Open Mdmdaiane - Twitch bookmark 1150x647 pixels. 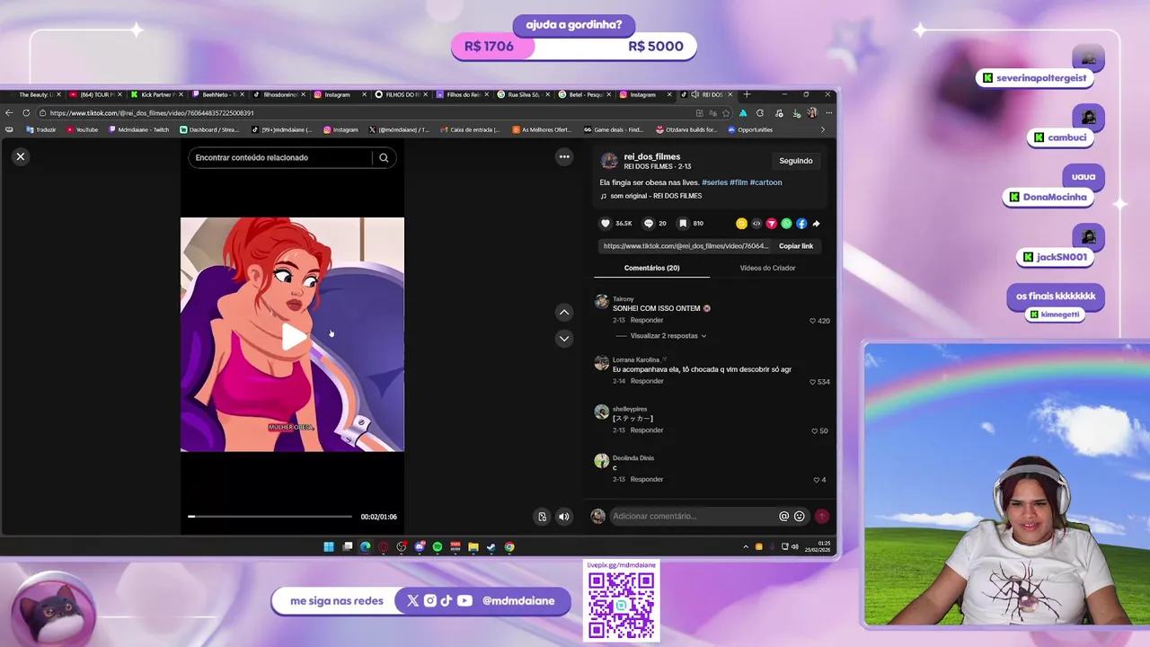(x=138, y=129)
